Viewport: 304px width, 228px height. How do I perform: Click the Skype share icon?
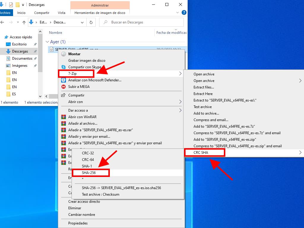(63, 67)
